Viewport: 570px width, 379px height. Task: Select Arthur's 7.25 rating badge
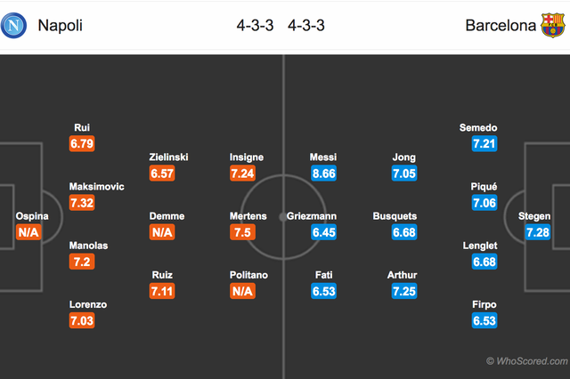click(x=403, y=292)
